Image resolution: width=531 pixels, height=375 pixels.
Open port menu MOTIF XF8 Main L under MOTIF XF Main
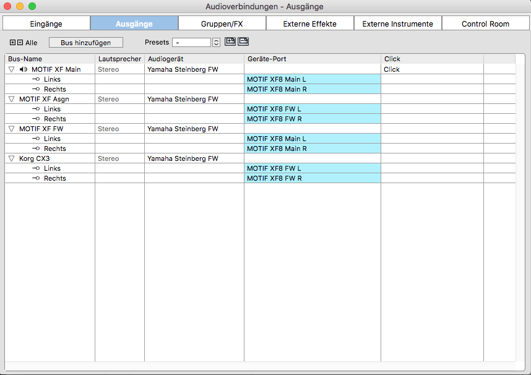click(x=313, y=79)
